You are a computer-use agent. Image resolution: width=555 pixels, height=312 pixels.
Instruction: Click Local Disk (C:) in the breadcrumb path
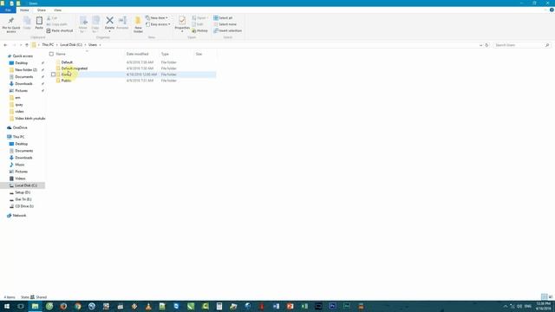71,45
